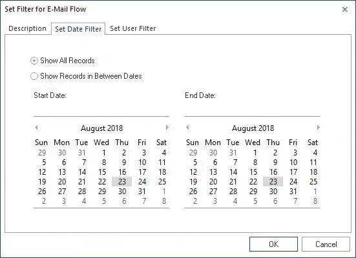Switch to the Description tab
The image size is (356, 258).
(28, 28)
